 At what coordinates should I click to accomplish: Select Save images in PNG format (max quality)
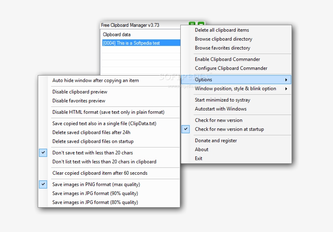[109, 184]
